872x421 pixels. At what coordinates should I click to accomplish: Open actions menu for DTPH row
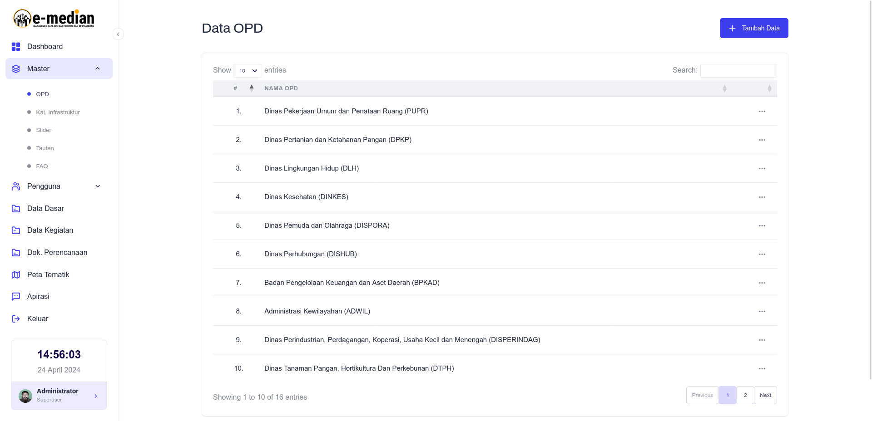762,369
